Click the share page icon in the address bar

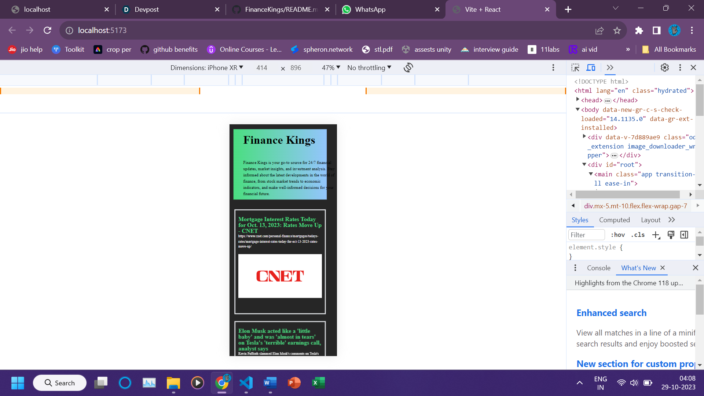click(599, 30)
